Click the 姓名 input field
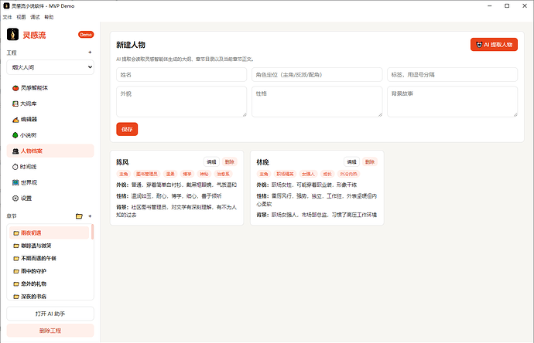 coord(182,75)
